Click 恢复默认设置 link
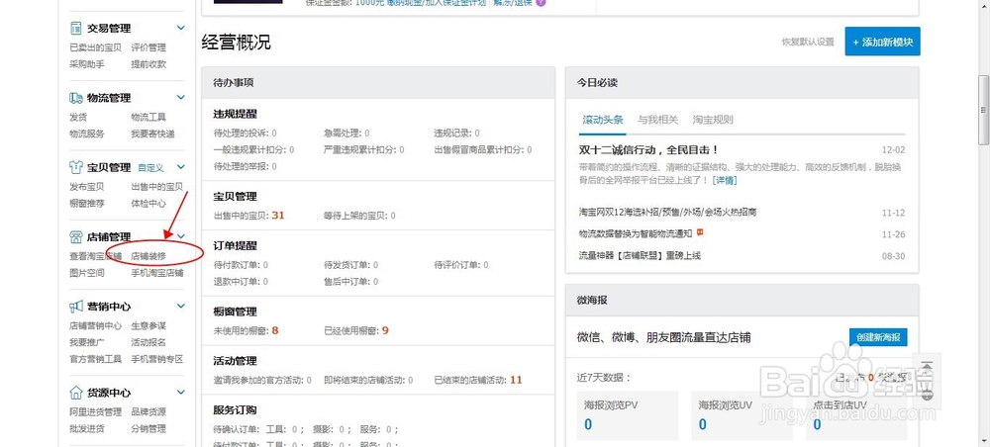 [808, 43]
